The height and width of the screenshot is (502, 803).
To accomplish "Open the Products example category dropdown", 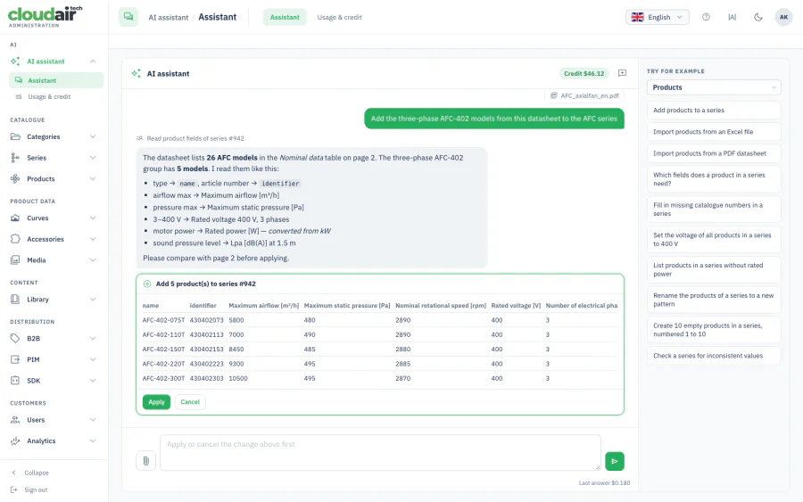I will click(714, 87).
